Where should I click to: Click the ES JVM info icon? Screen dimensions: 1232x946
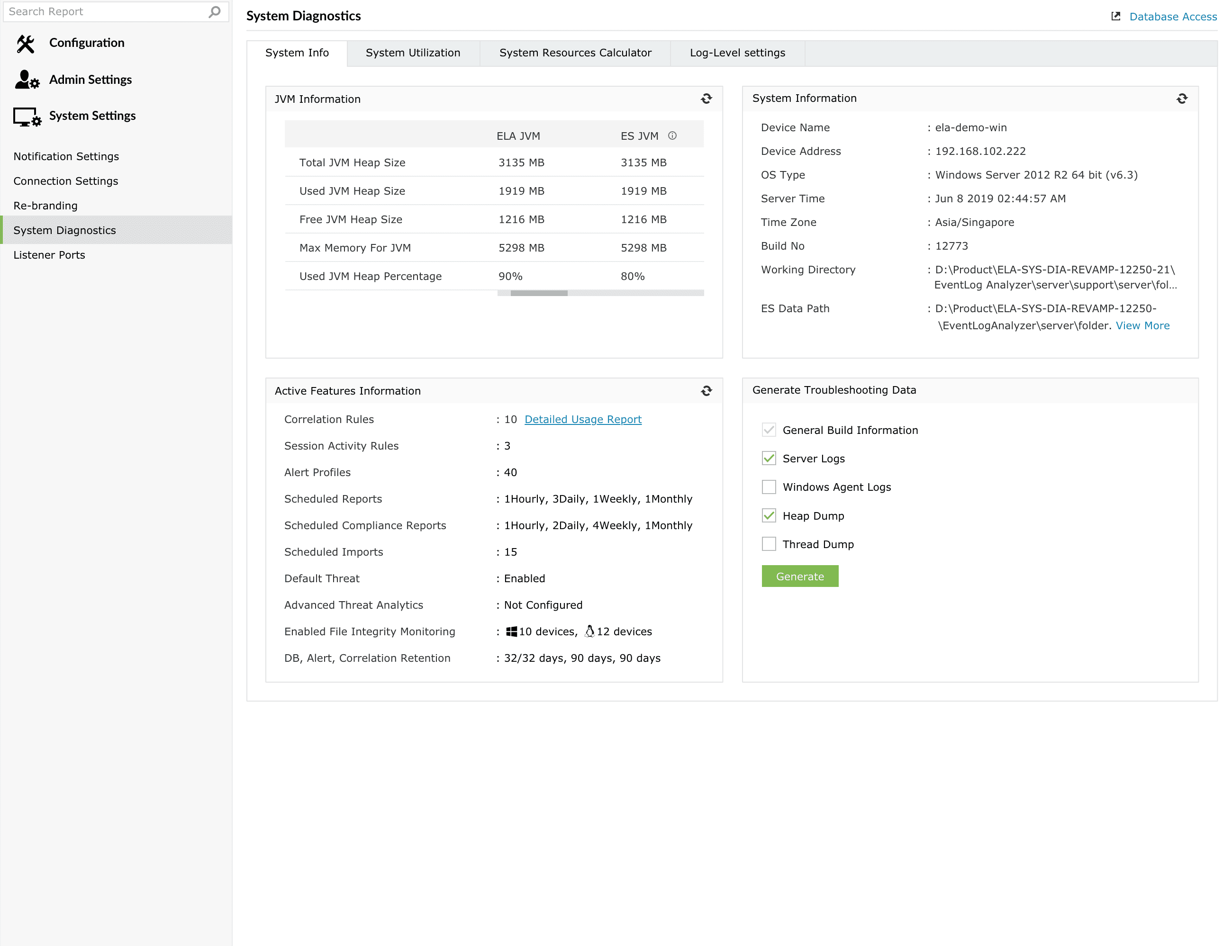click(x=672, y=135)
